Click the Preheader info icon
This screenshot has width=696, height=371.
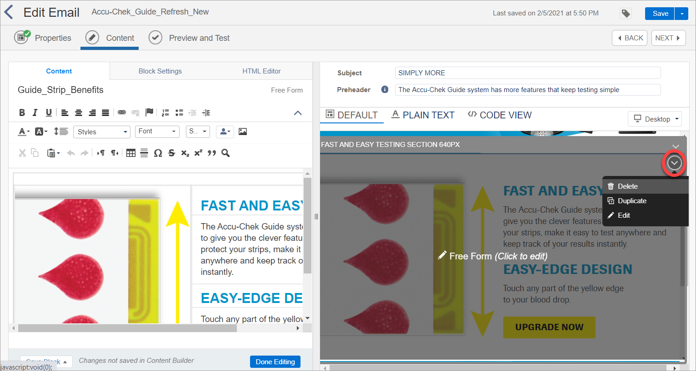[385, 89]
